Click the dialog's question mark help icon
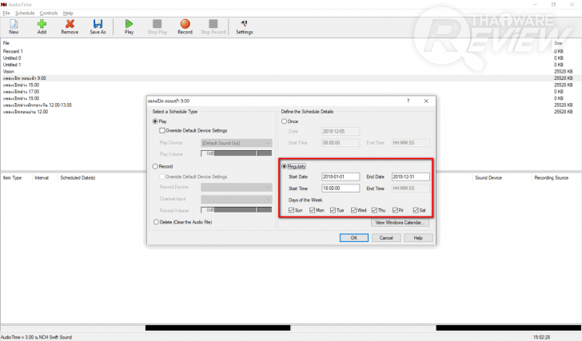The image size is (582, 341). click(x=408, y=101)
